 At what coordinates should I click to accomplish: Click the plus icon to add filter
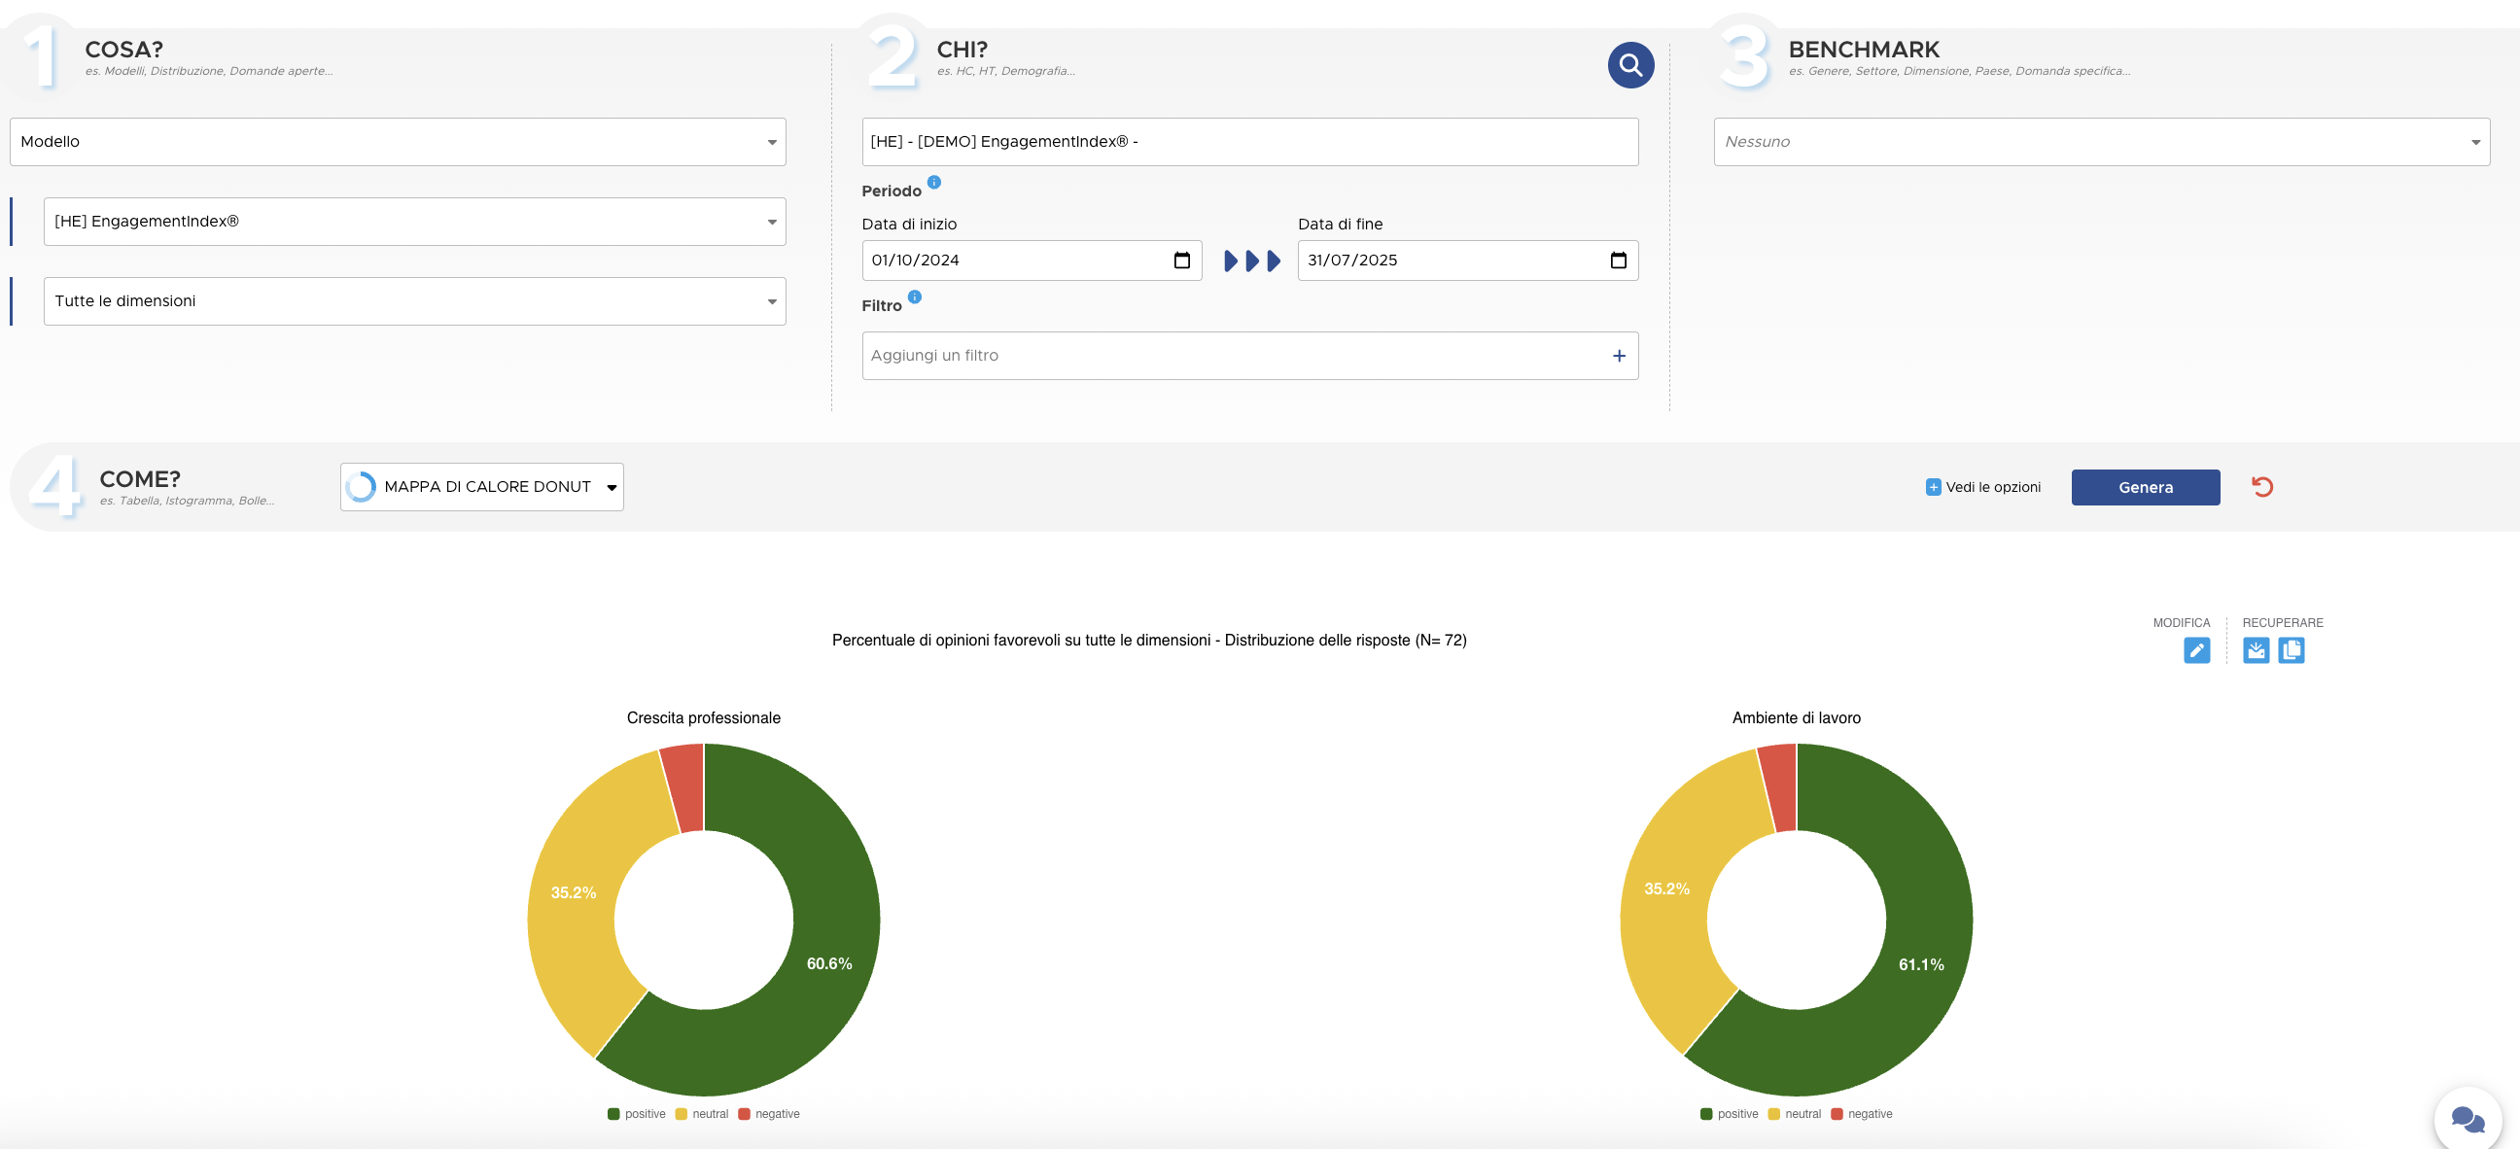[1618, 356]
